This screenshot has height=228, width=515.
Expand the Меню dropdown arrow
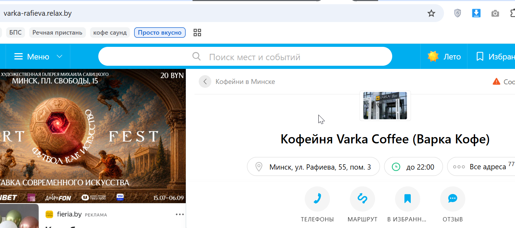click(x=59, y=57)
